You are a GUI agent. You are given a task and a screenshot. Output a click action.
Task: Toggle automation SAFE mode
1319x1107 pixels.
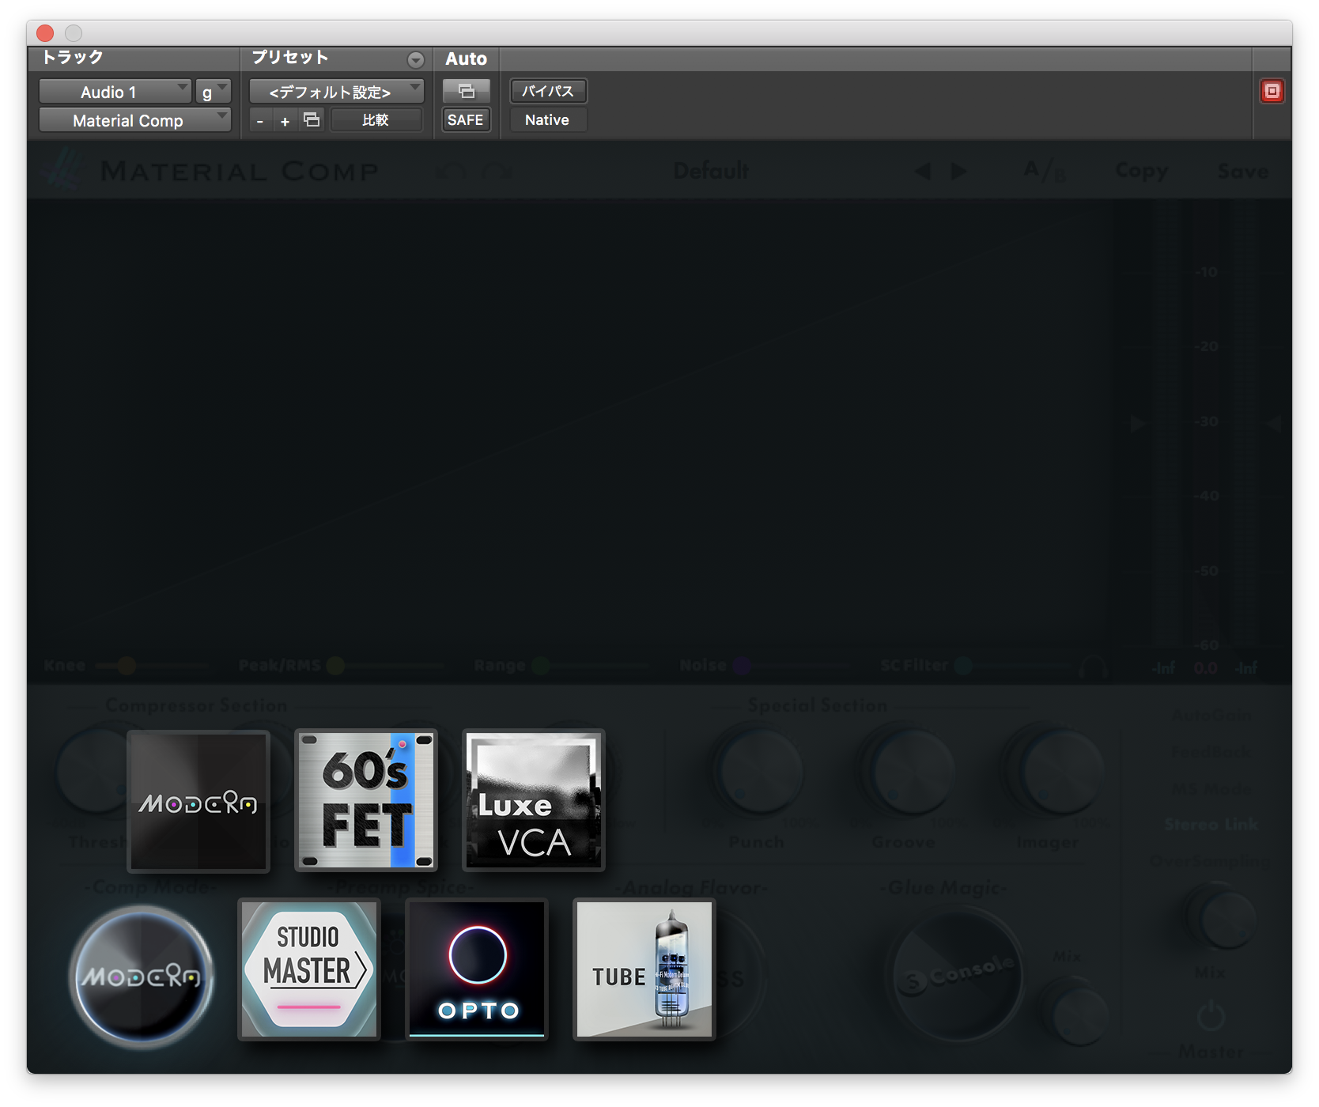[x=465, y=120]
